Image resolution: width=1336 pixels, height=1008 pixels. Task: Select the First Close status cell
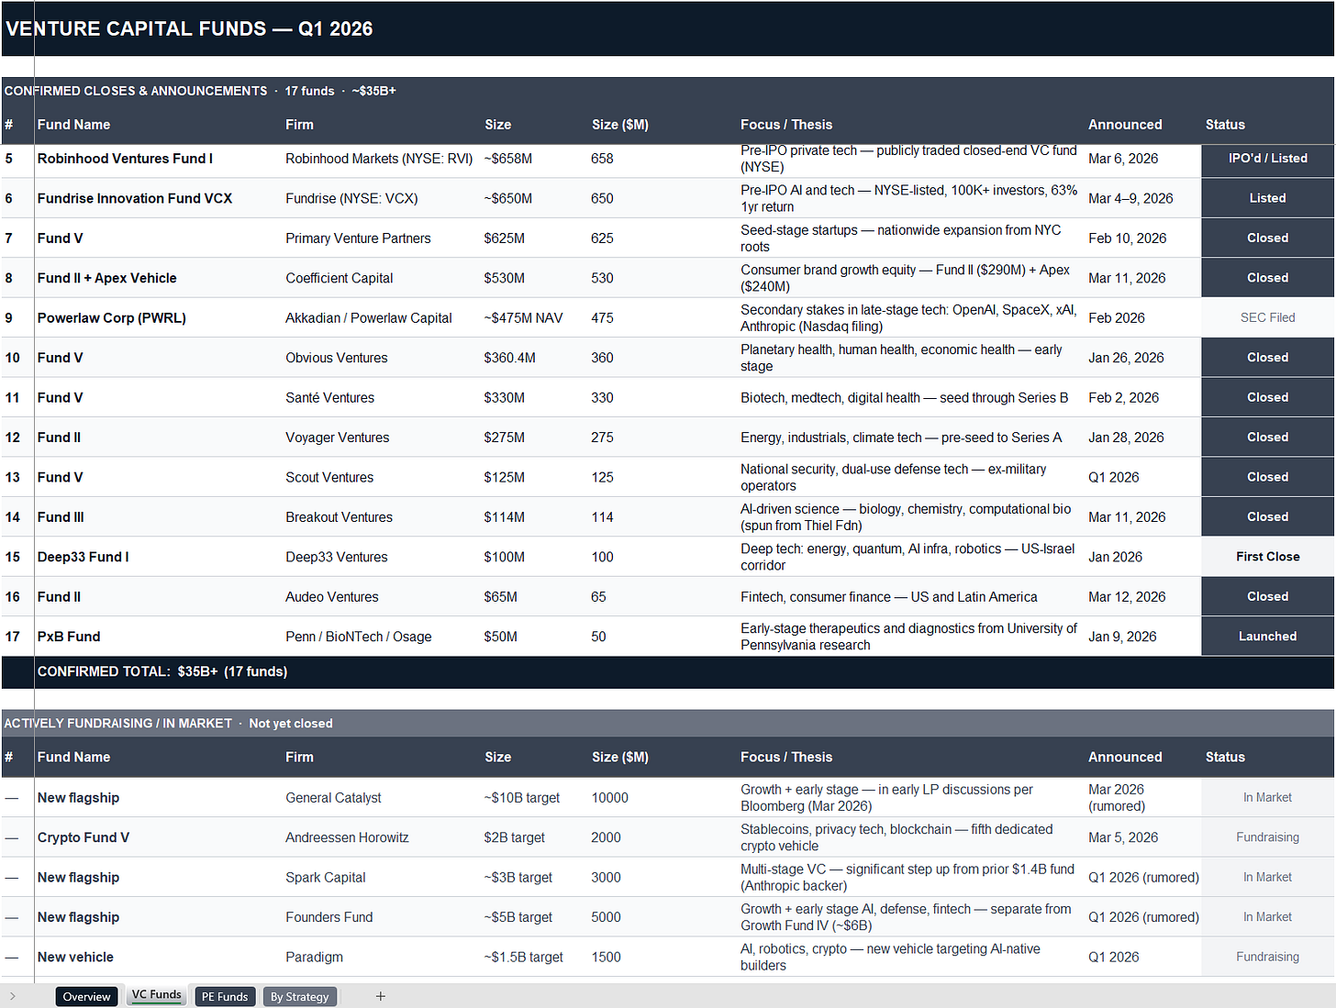point(1267,557)
